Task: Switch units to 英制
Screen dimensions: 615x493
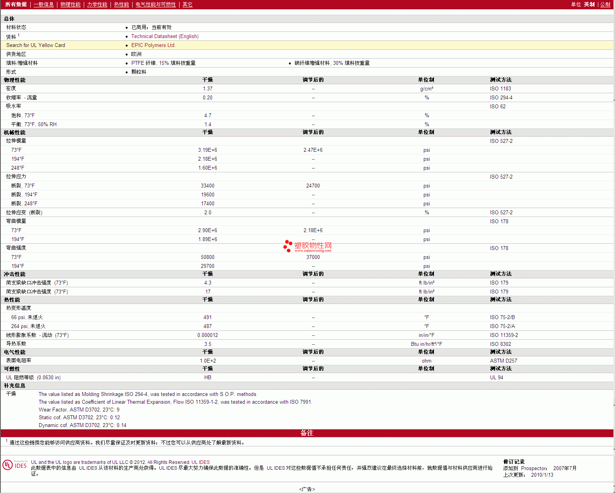Action: 589,5
